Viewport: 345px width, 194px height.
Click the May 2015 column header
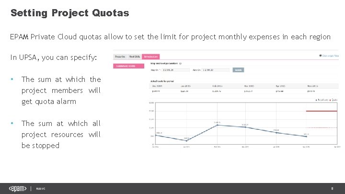click(312, 86)
